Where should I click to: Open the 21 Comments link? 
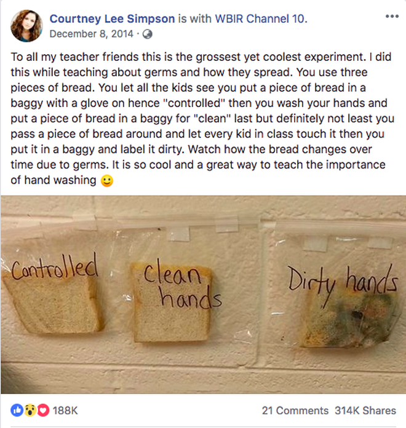(x=295, y=411)
